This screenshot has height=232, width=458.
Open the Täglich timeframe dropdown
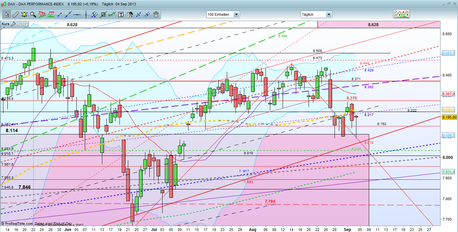click(x=316, y=14)
